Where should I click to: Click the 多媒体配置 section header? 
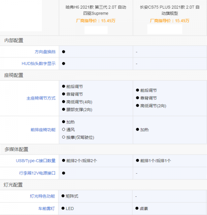point(17,149)
